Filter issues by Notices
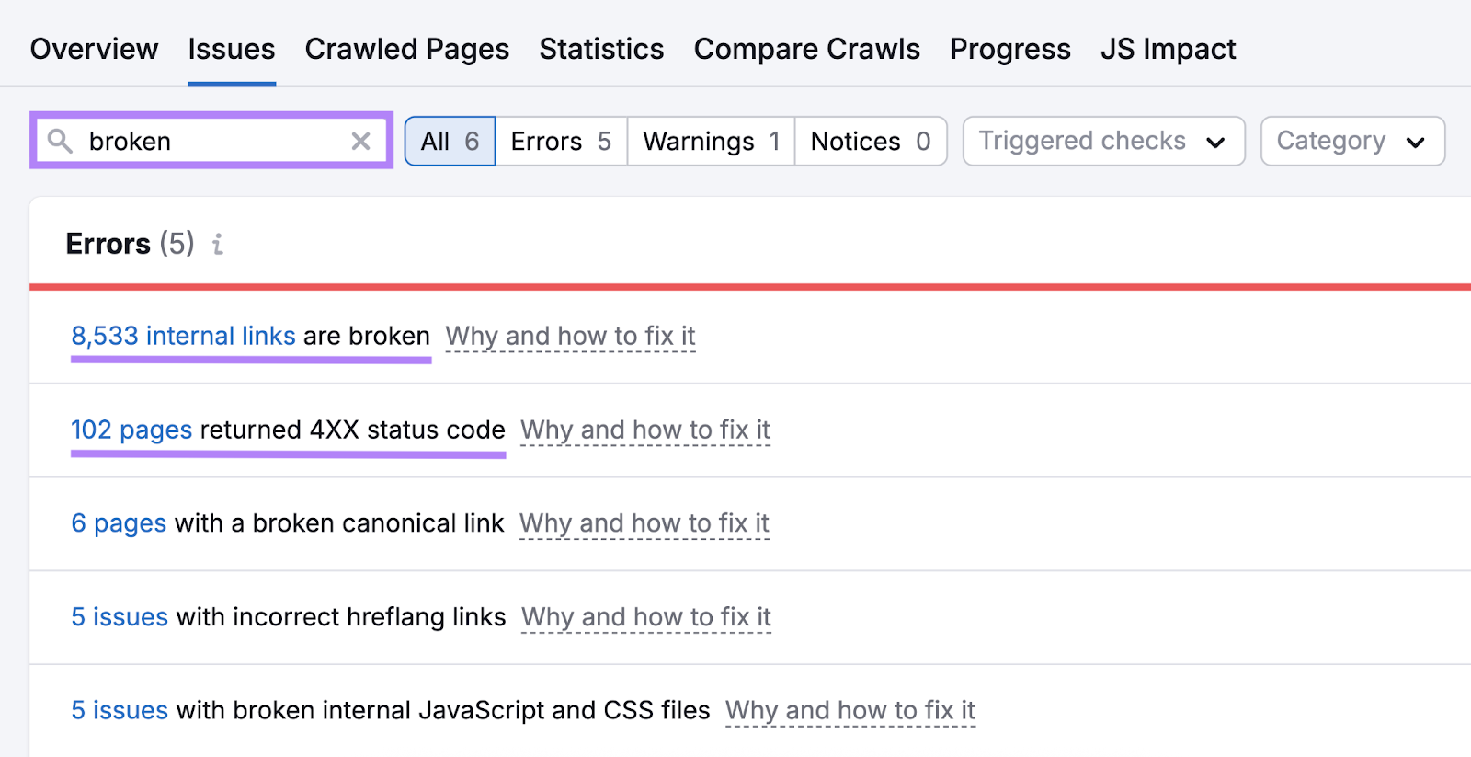 [869, 141]
